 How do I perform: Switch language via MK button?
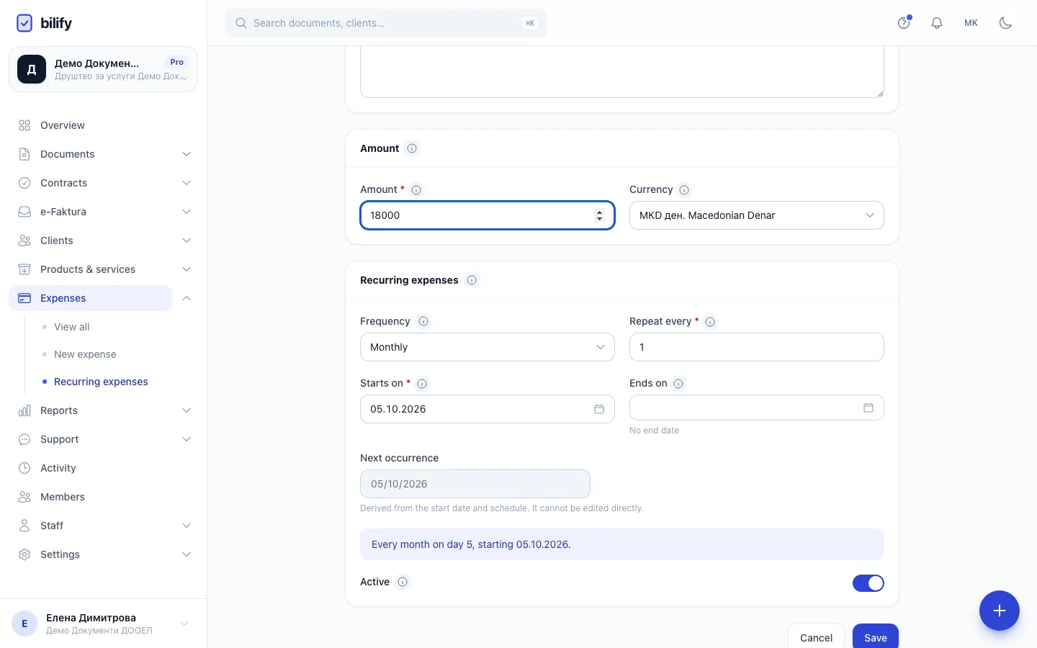[971, 23]
